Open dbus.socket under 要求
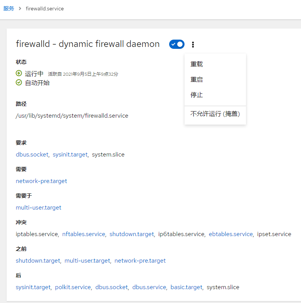The width and height of the screenshot is (301, 303). point(32,155)
